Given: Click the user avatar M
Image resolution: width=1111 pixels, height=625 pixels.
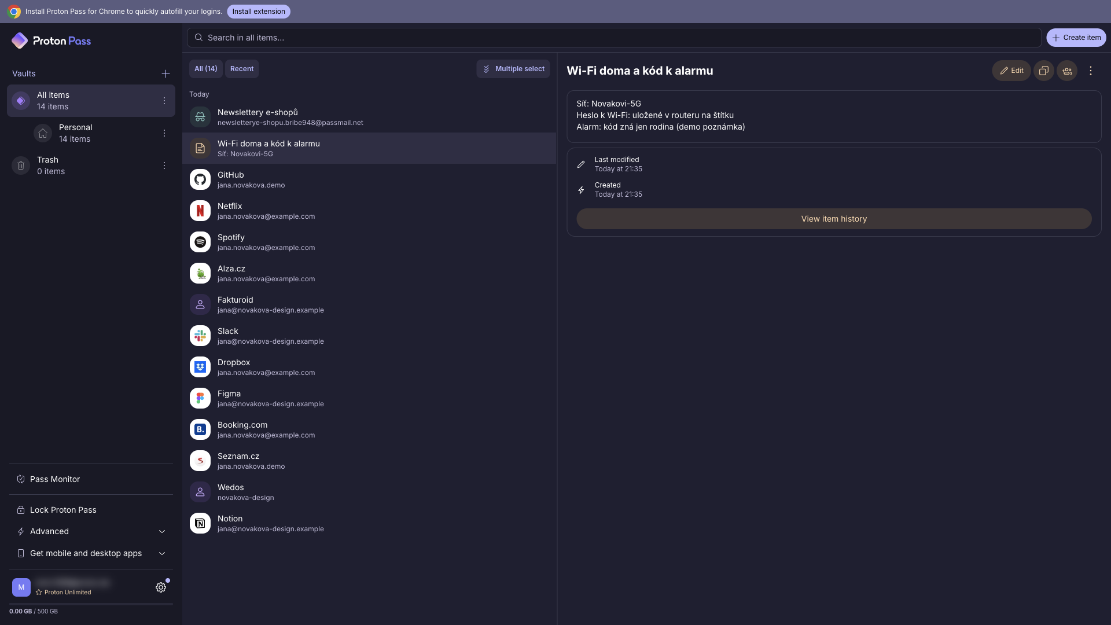Looking at the screenshot, I should (21, 587).
